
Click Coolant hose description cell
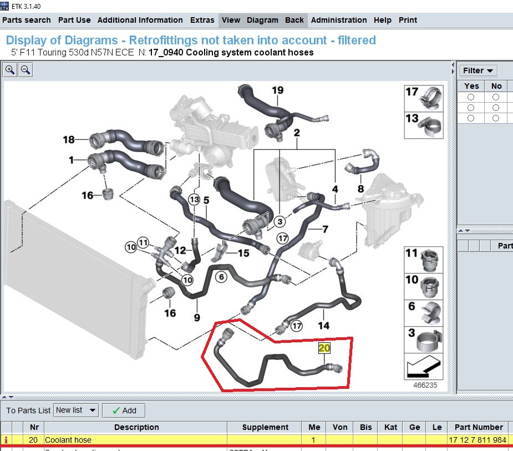[136, 440]
